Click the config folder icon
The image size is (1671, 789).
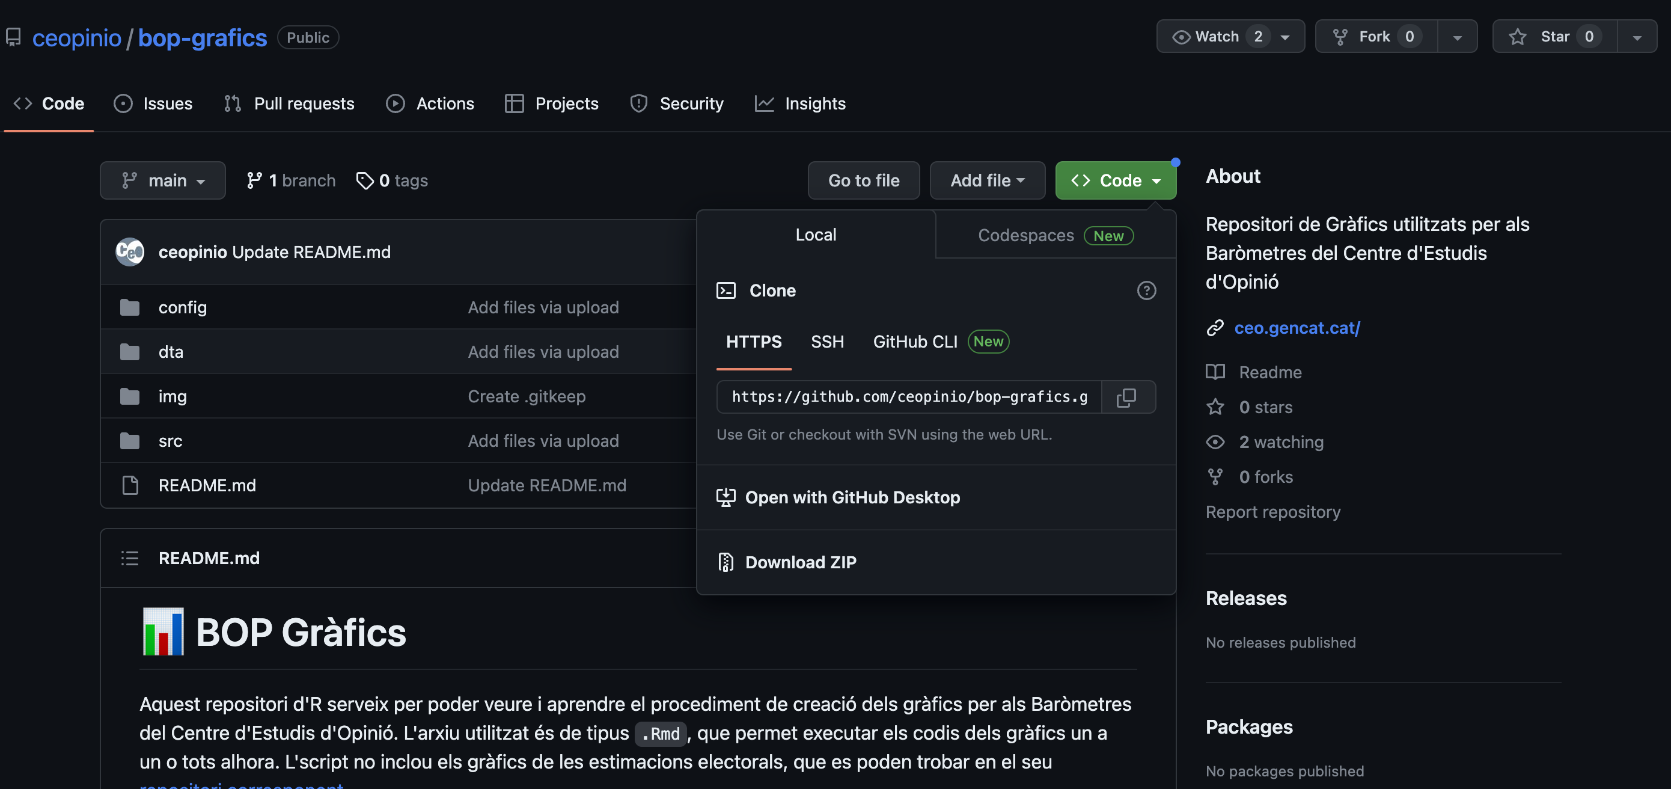coord(130,307)
